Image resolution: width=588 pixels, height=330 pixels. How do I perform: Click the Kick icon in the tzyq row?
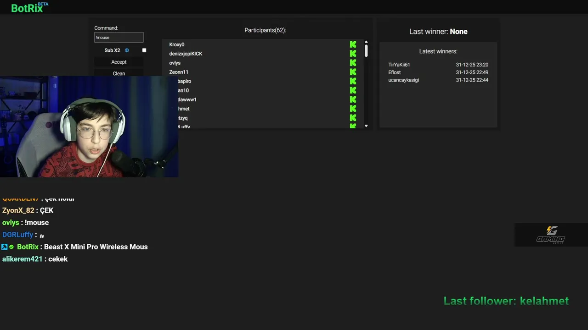click(x=353, y=118)
